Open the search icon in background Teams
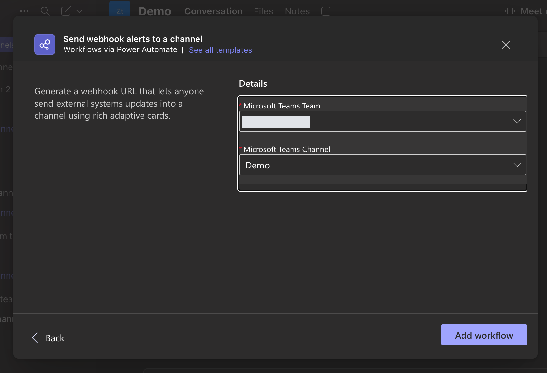This screenshot has height=373, width=547. tap(45, 11)
